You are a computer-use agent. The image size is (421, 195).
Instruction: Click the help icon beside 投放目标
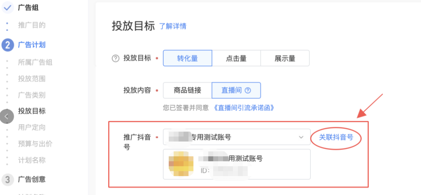[115, 58]
